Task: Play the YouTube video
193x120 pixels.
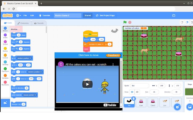Action: coord(87,84)
